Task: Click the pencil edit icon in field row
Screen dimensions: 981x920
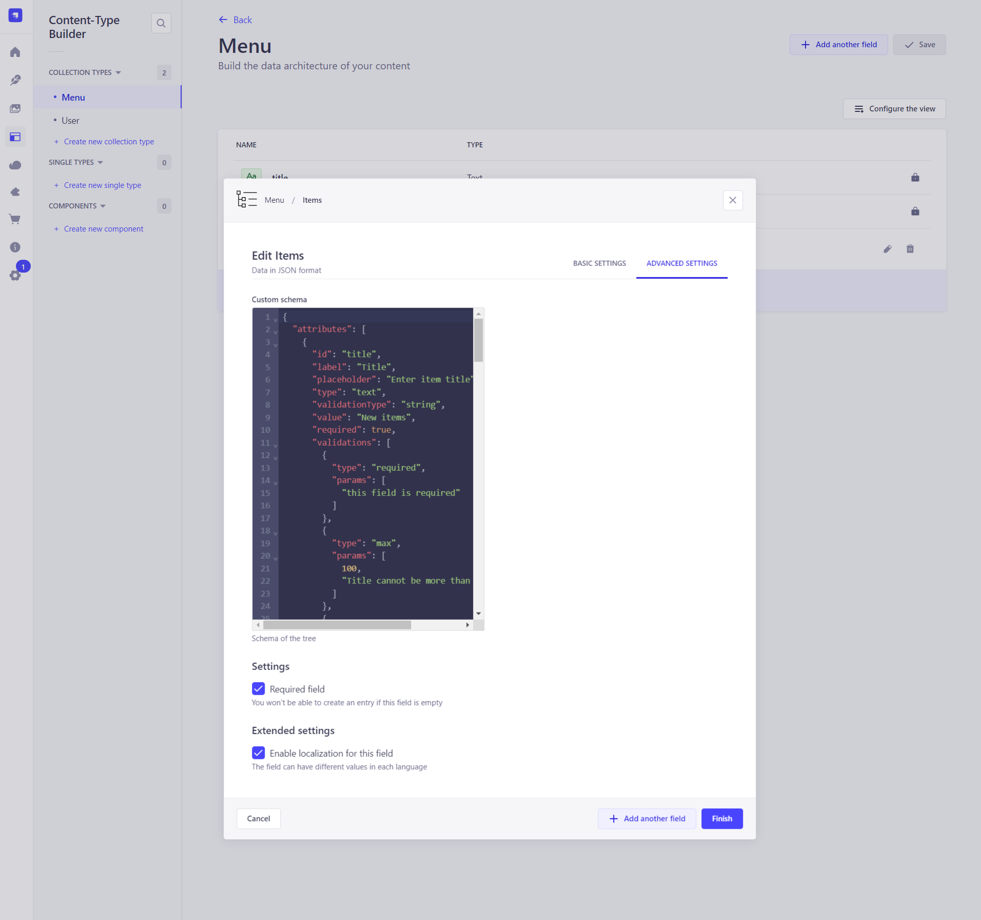Action: [888, 249]
